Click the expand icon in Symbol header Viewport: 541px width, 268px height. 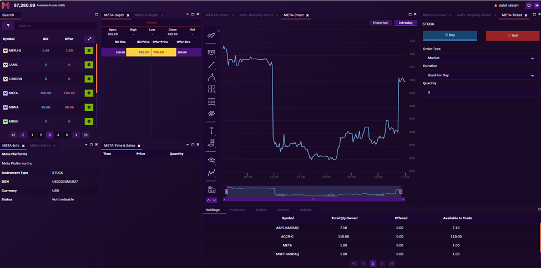[88, 39]
